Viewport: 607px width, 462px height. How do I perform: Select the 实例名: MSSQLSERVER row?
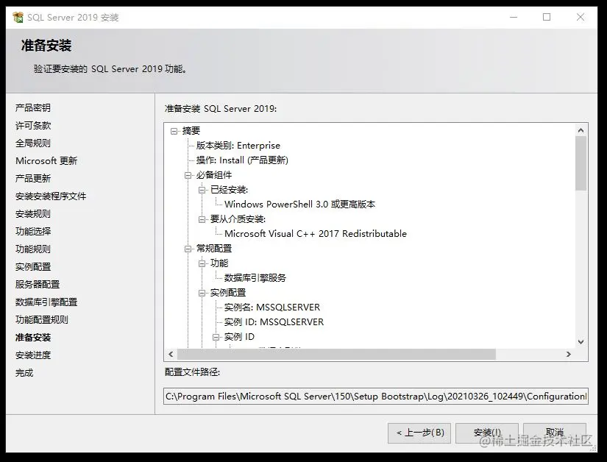coord(272,308)
